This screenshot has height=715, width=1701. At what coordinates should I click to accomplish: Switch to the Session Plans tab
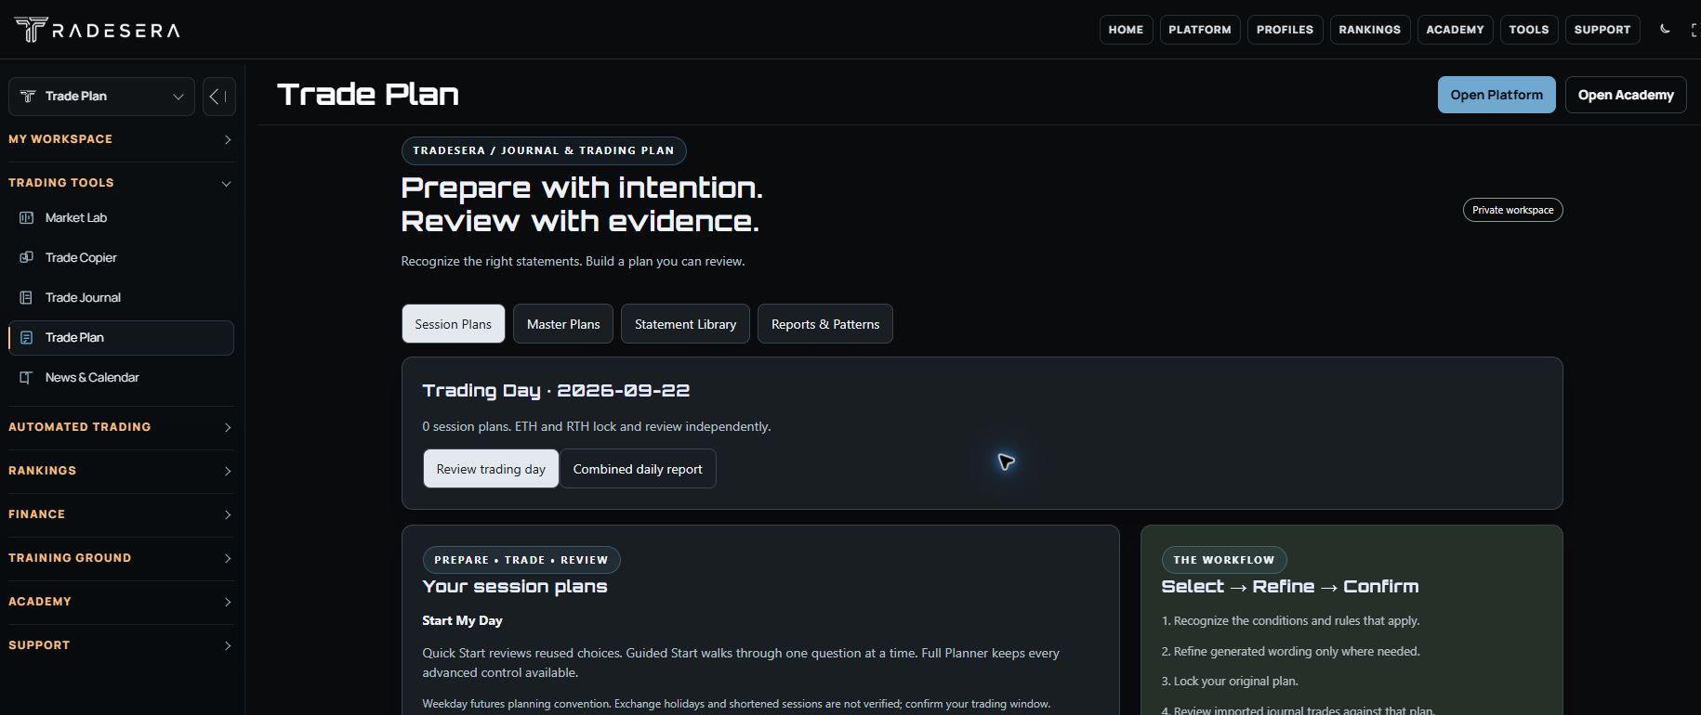coord(454,324)
